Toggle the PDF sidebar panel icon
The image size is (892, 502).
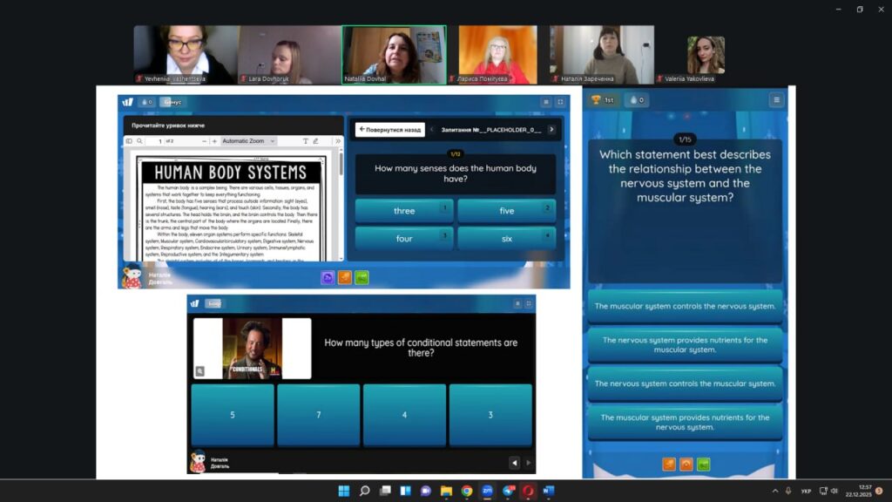pos(129,141)
